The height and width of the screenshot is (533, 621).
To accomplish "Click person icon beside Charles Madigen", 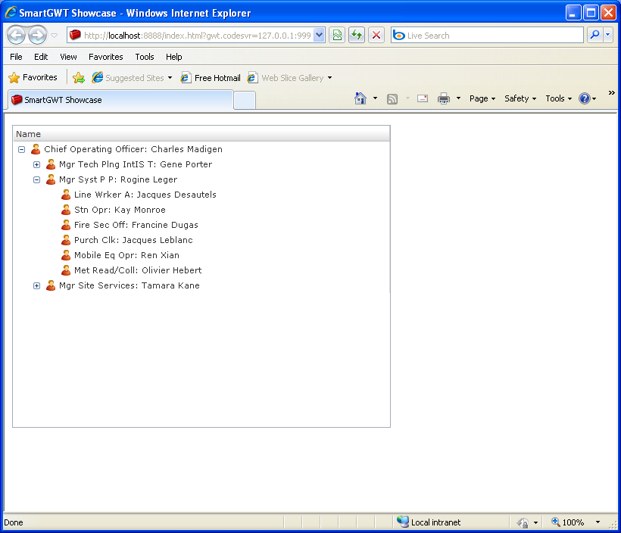I will (x=36, y=149).
